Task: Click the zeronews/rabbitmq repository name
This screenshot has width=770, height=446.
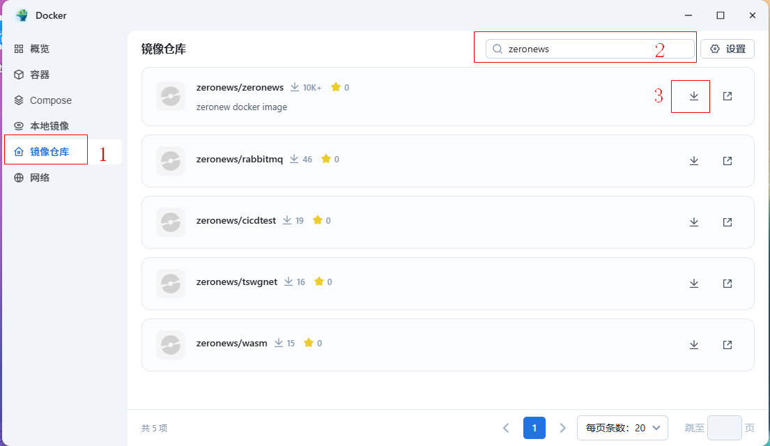Action: [x=240, y=159]
